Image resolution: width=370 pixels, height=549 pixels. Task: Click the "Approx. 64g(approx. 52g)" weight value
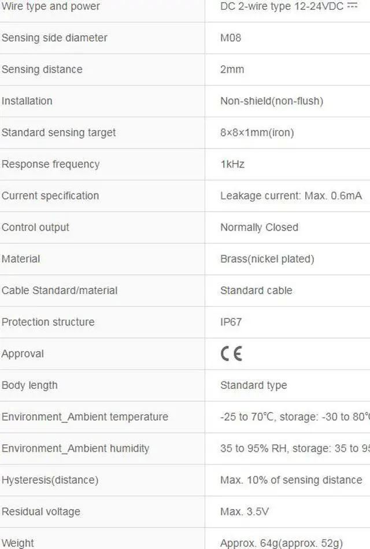click(x=281, y=543)
